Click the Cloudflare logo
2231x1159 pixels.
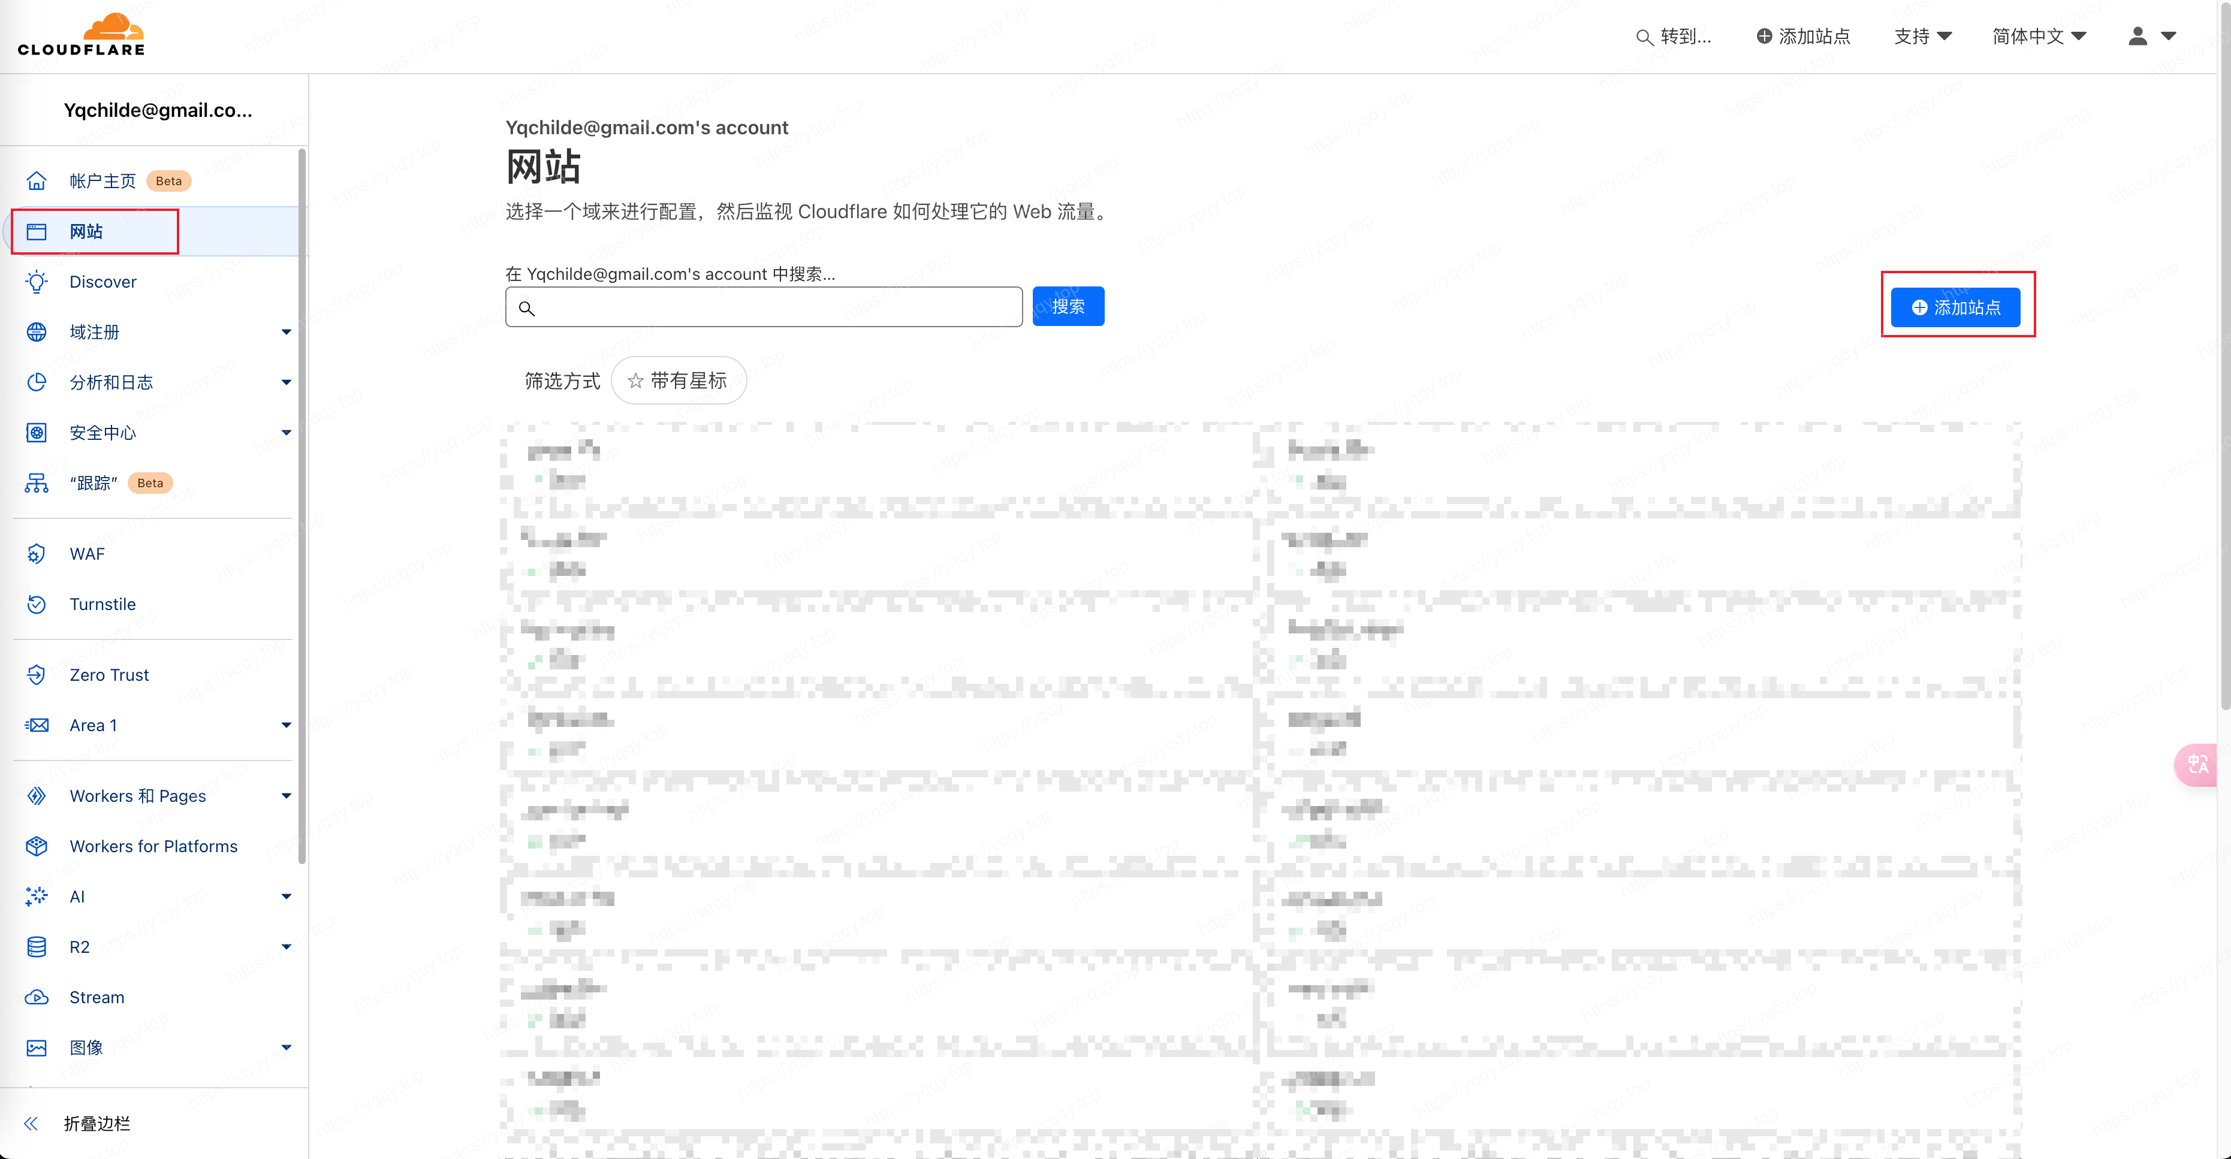tap(82, 35)
